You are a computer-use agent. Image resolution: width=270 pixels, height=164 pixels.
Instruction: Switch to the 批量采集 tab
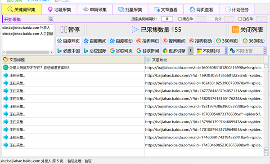(x=130, y=9)
